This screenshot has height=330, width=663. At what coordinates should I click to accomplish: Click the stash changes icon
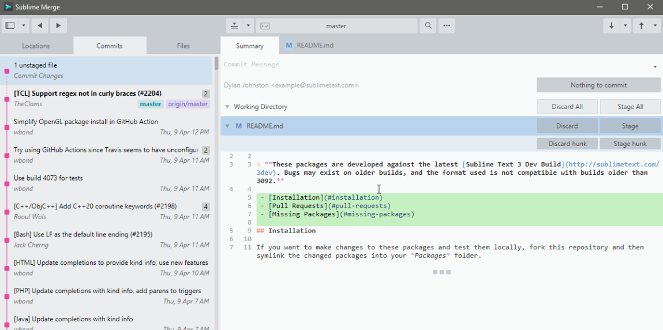point(235,26)
